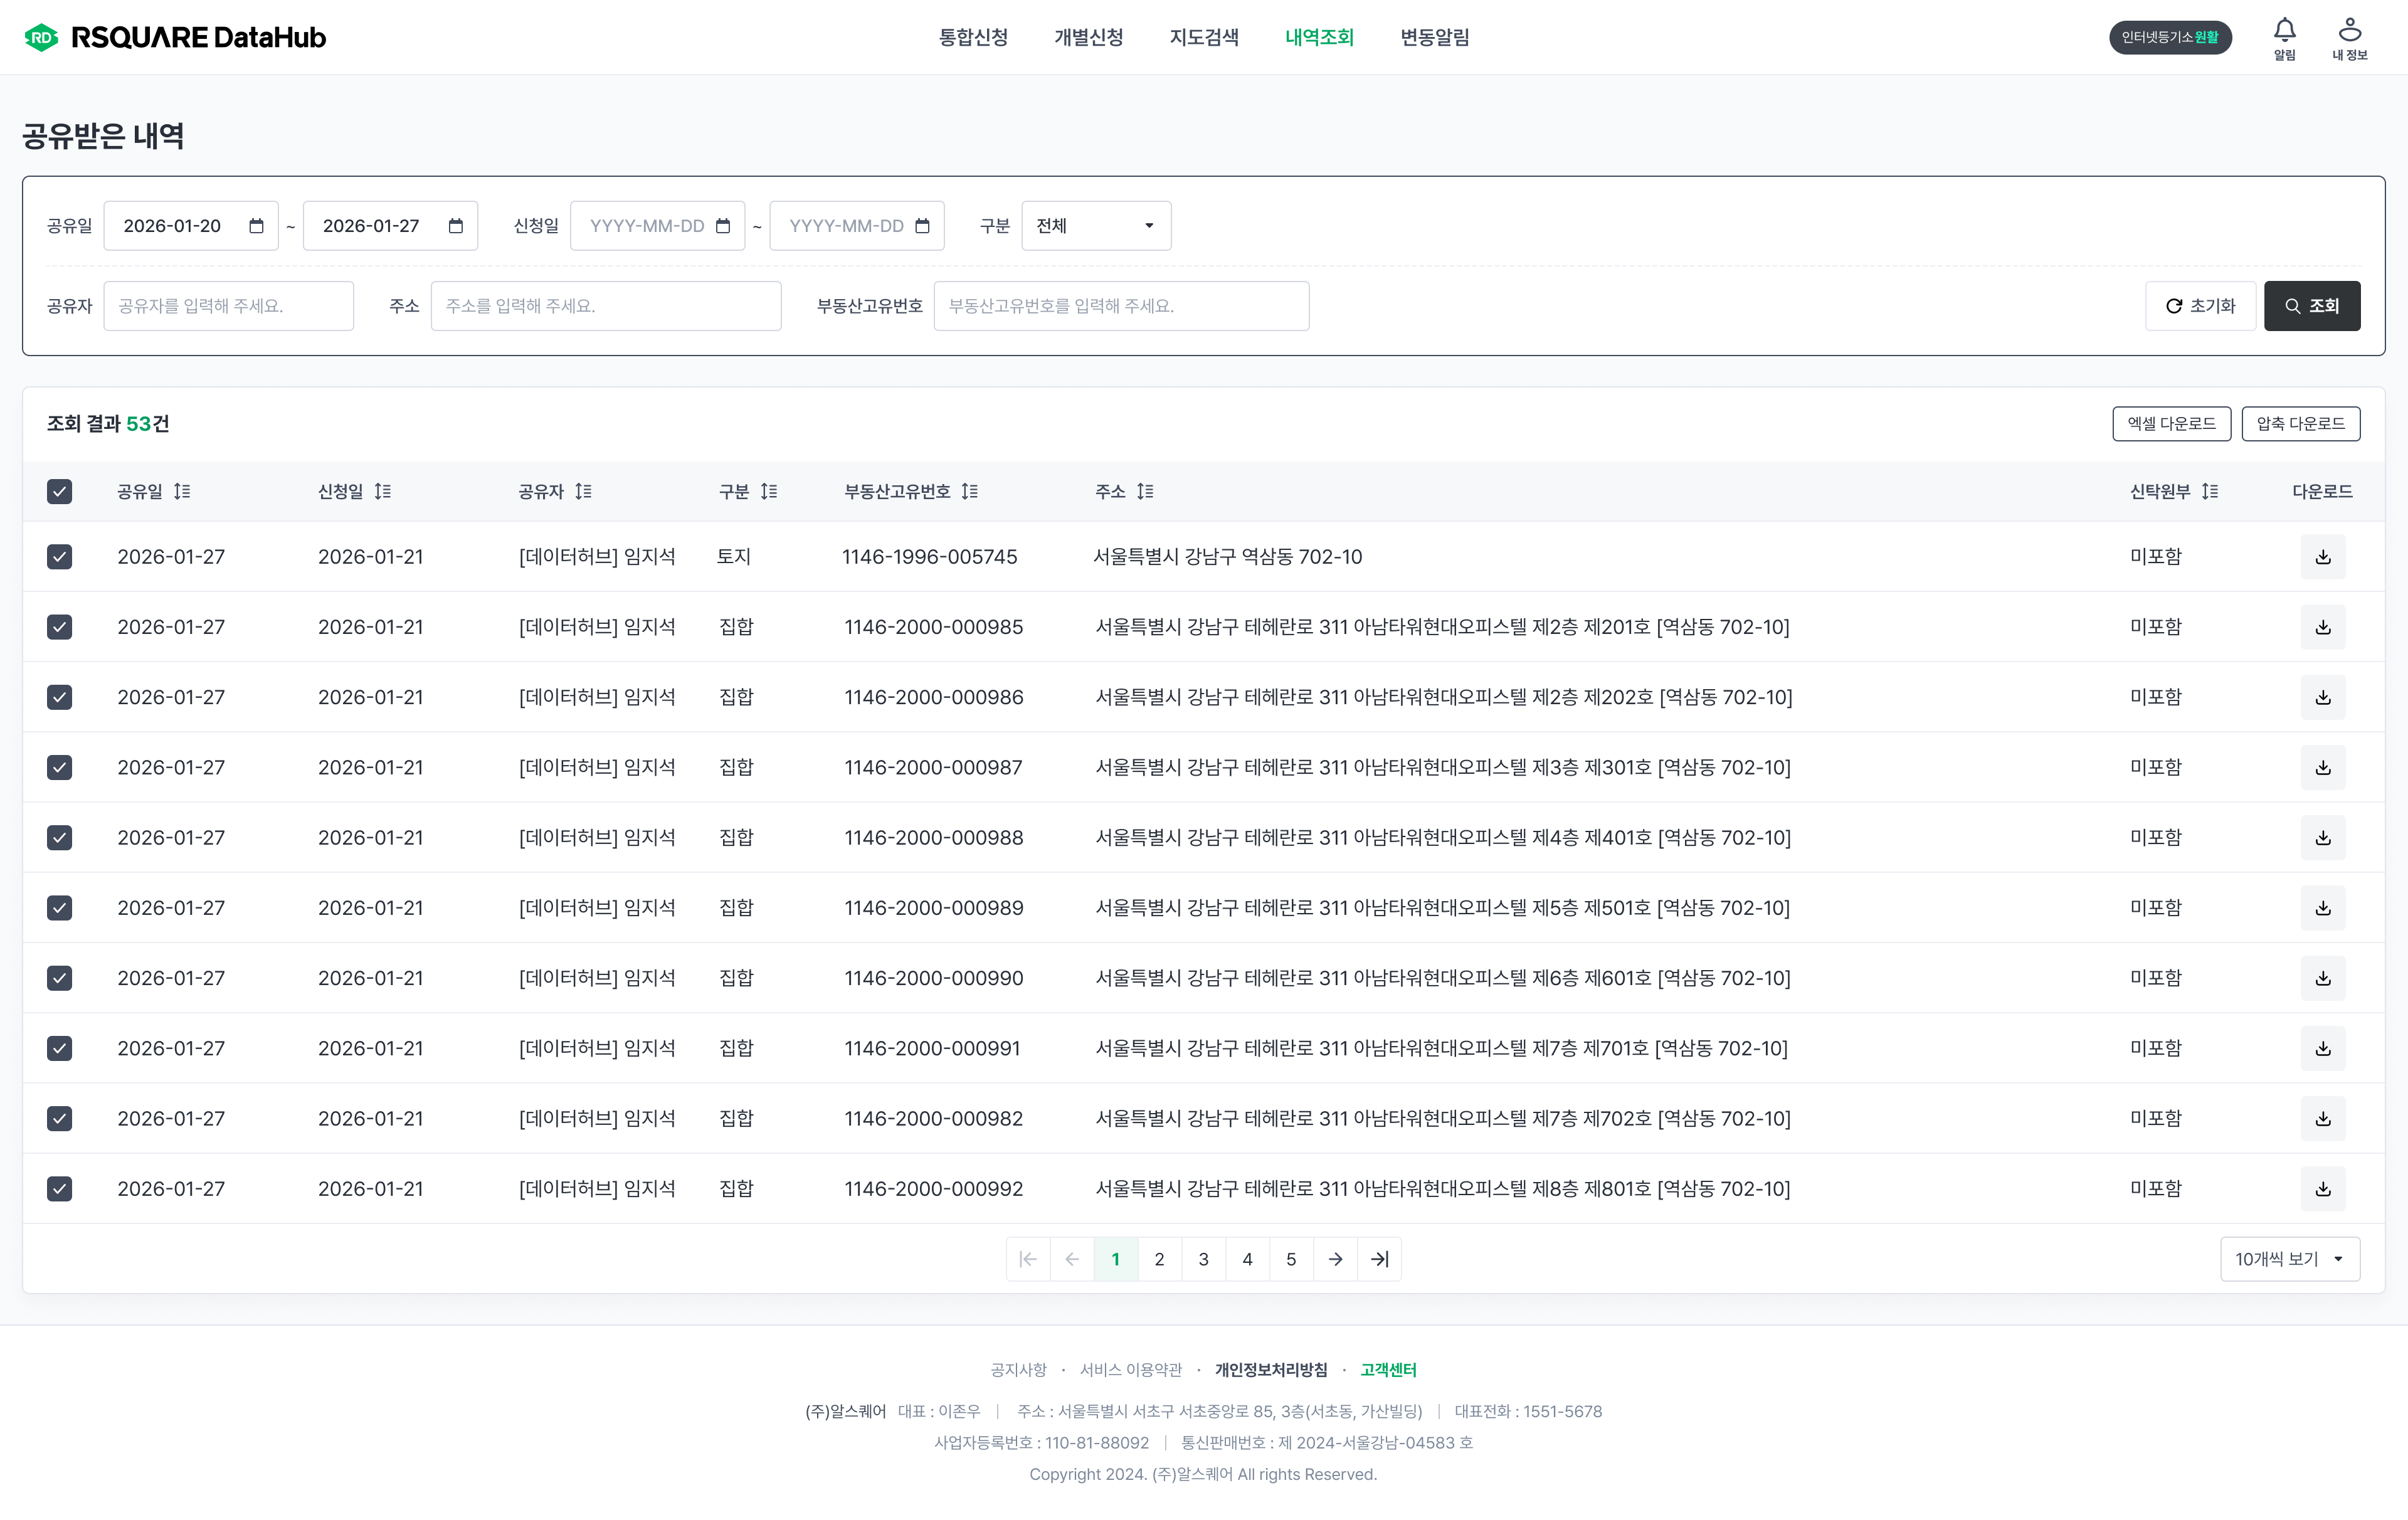Viewport: 2408px width, 1520px height.
Task: Expand the 10개씩 보기 page size dropdown
Action: [x=2289, y=1259]
